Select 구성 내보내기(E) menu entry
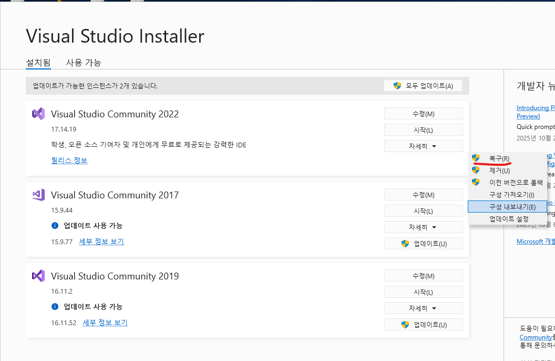The height and width of the screenshot is (361, 555). [507, 206]
